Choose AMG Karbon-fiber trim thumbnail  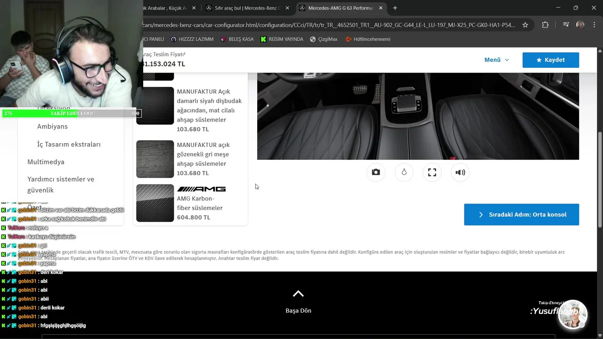click(155, 203)
